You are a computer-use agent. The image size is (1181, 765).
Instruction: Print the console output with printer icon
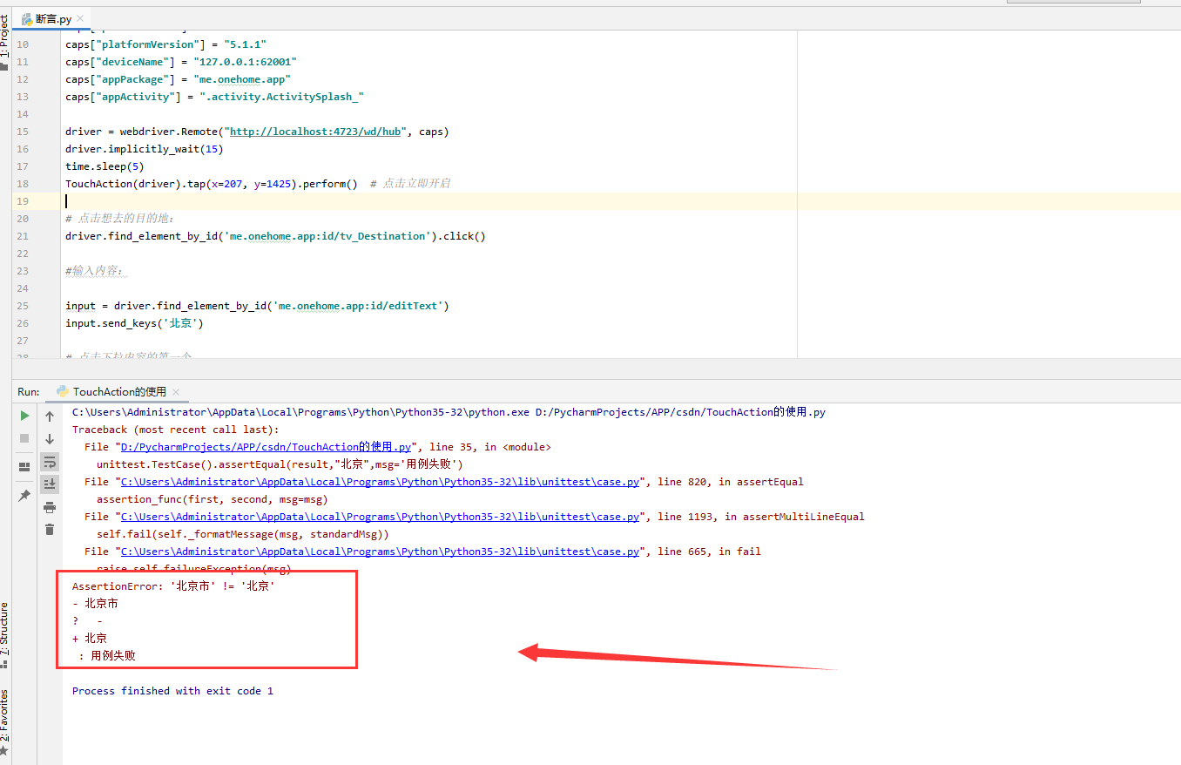coord(50,507)
